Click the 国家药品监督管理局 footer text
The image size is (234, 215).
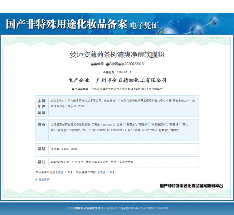(x=87, y=208)
